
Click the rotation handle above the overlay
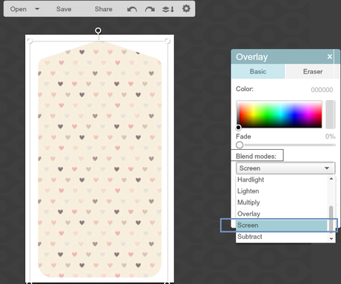98,30
